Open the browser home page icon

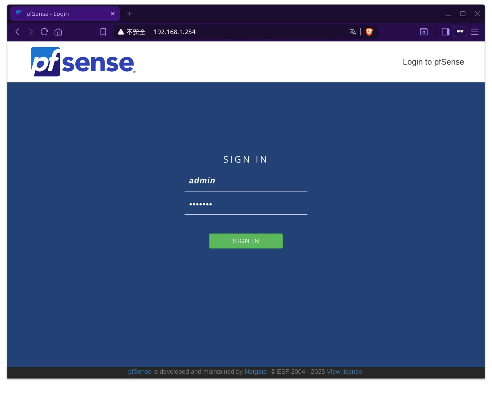pos(58,32)
